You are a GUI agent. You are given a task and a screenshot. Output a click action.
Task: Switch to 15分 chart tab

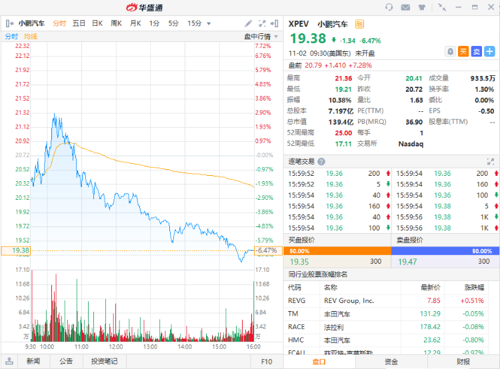[195, 23]
